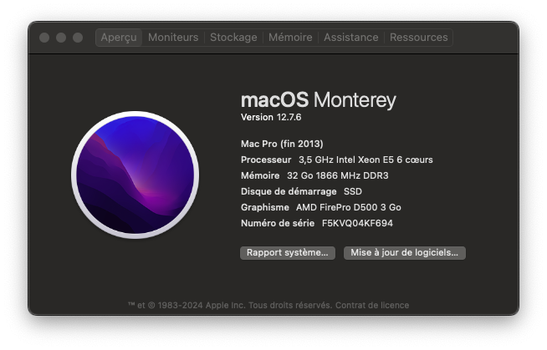Click the Processeur label

click(x=266, y=160)
